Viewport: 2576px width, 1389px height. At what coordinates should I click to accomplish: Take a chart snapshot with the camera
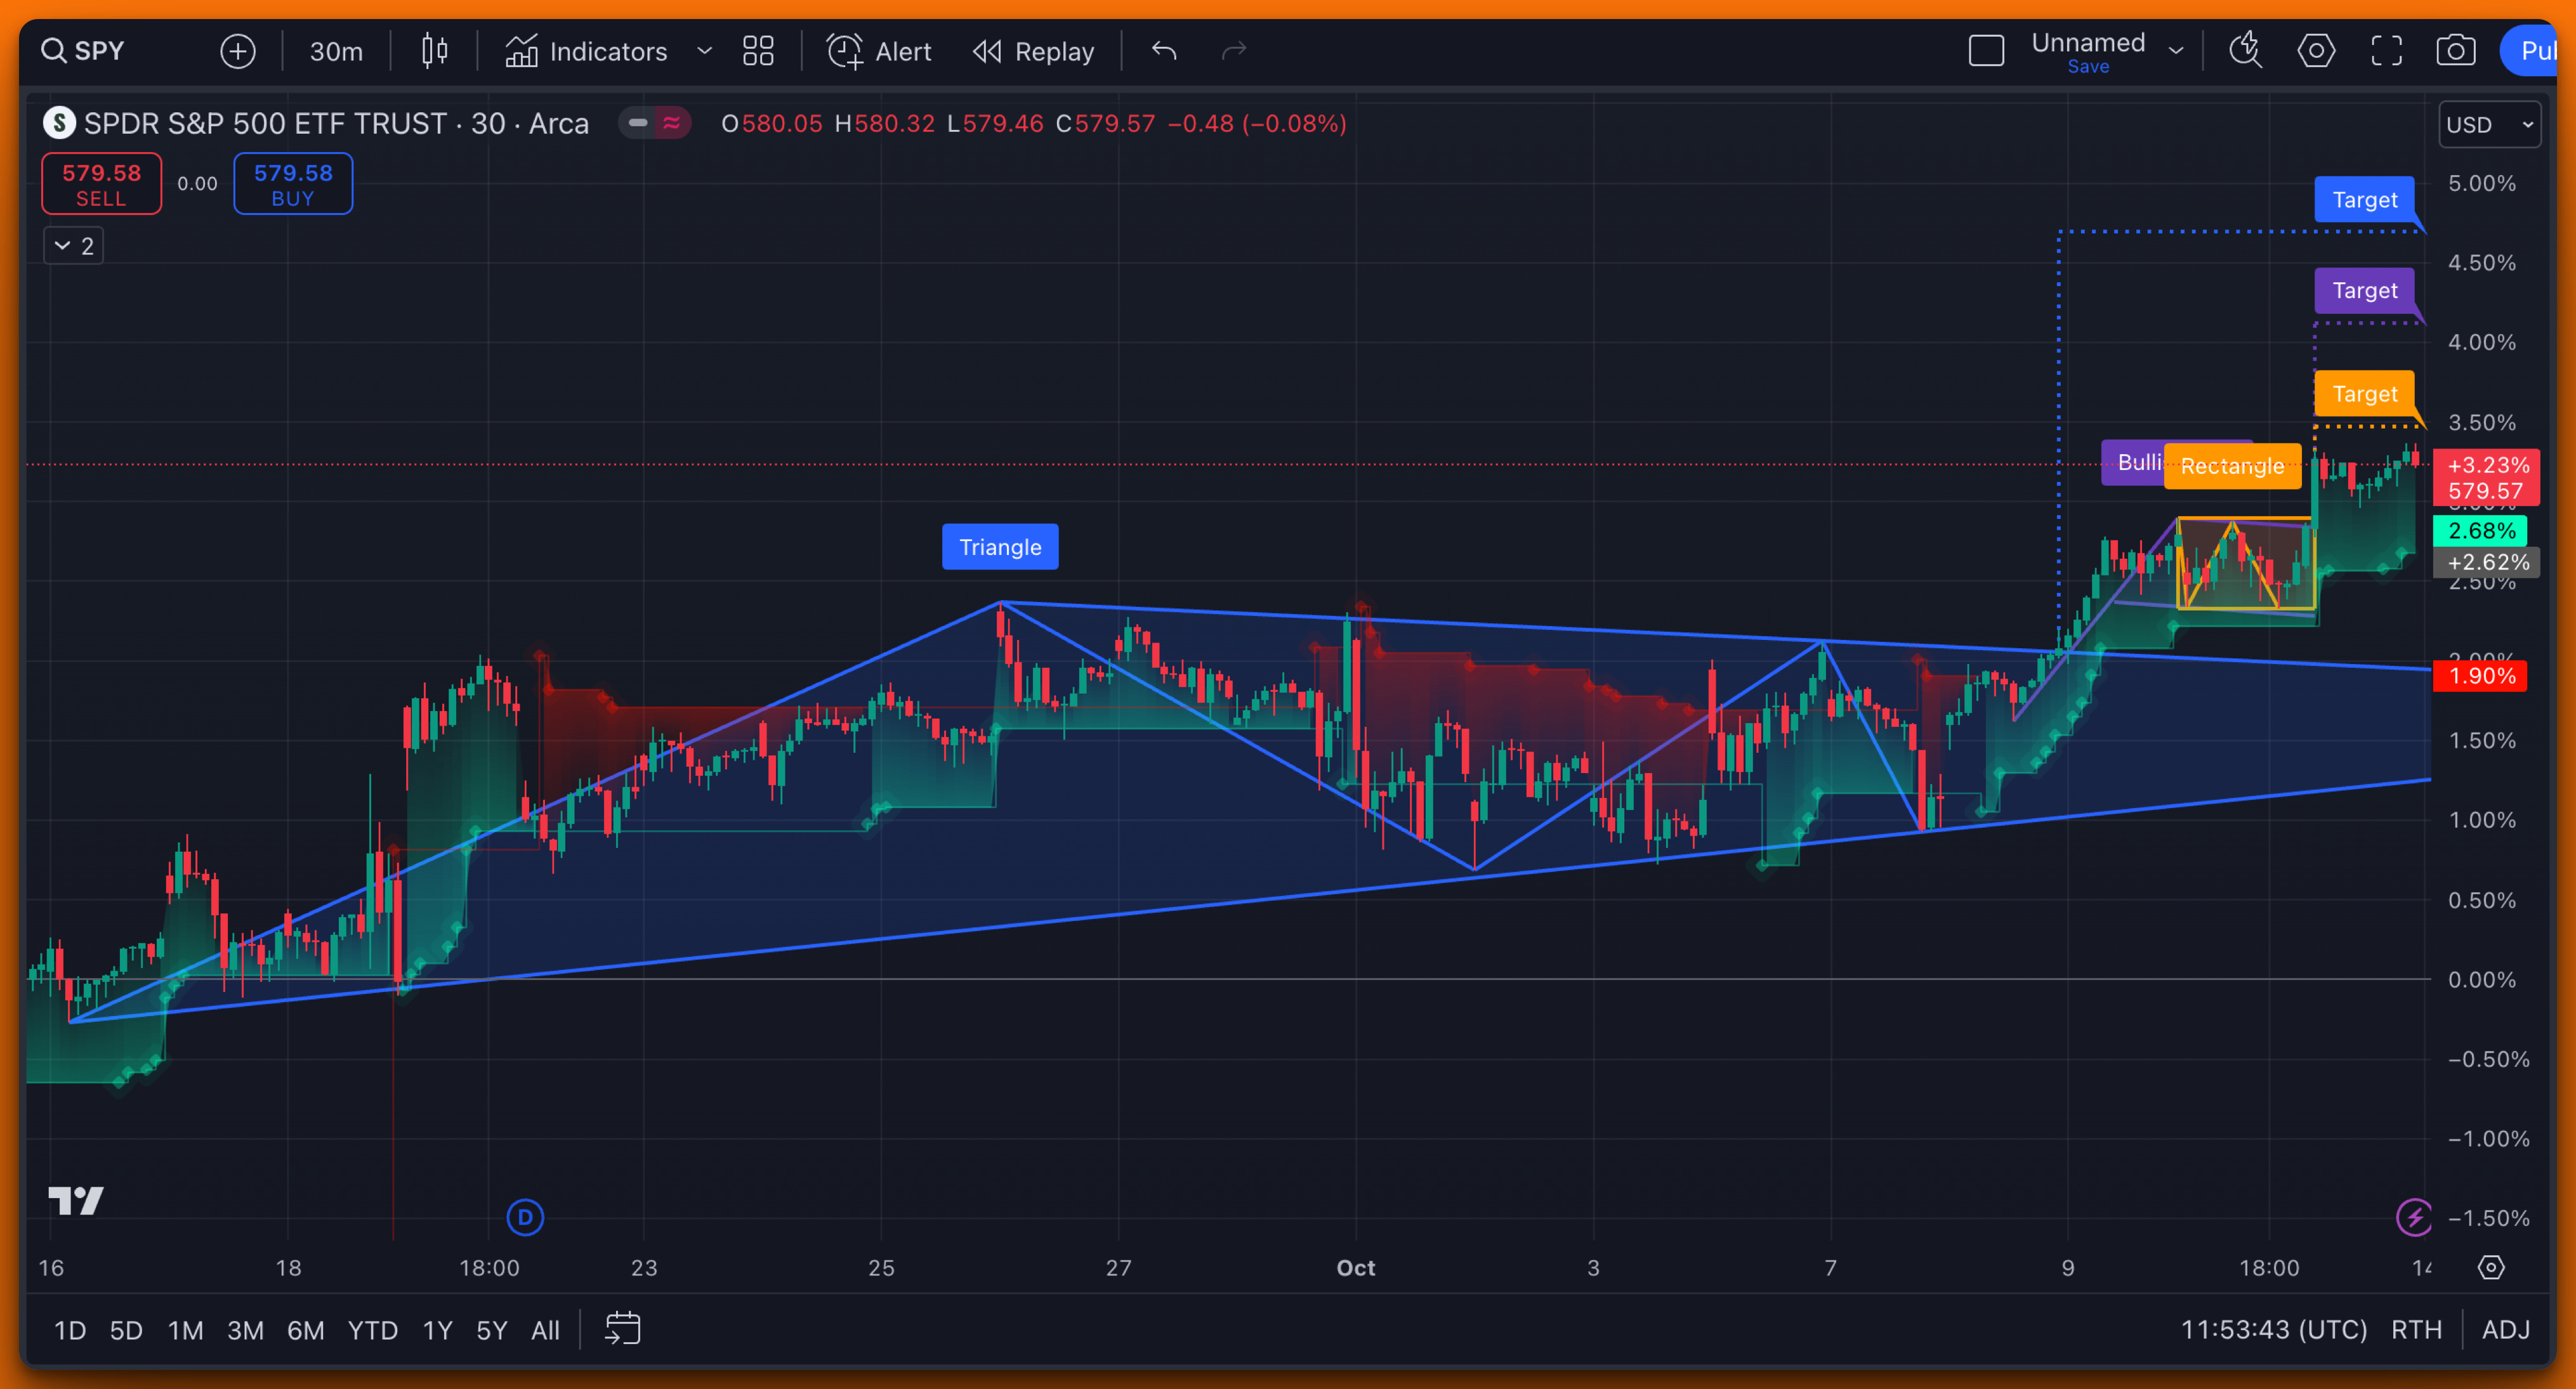click(2455, 51)
